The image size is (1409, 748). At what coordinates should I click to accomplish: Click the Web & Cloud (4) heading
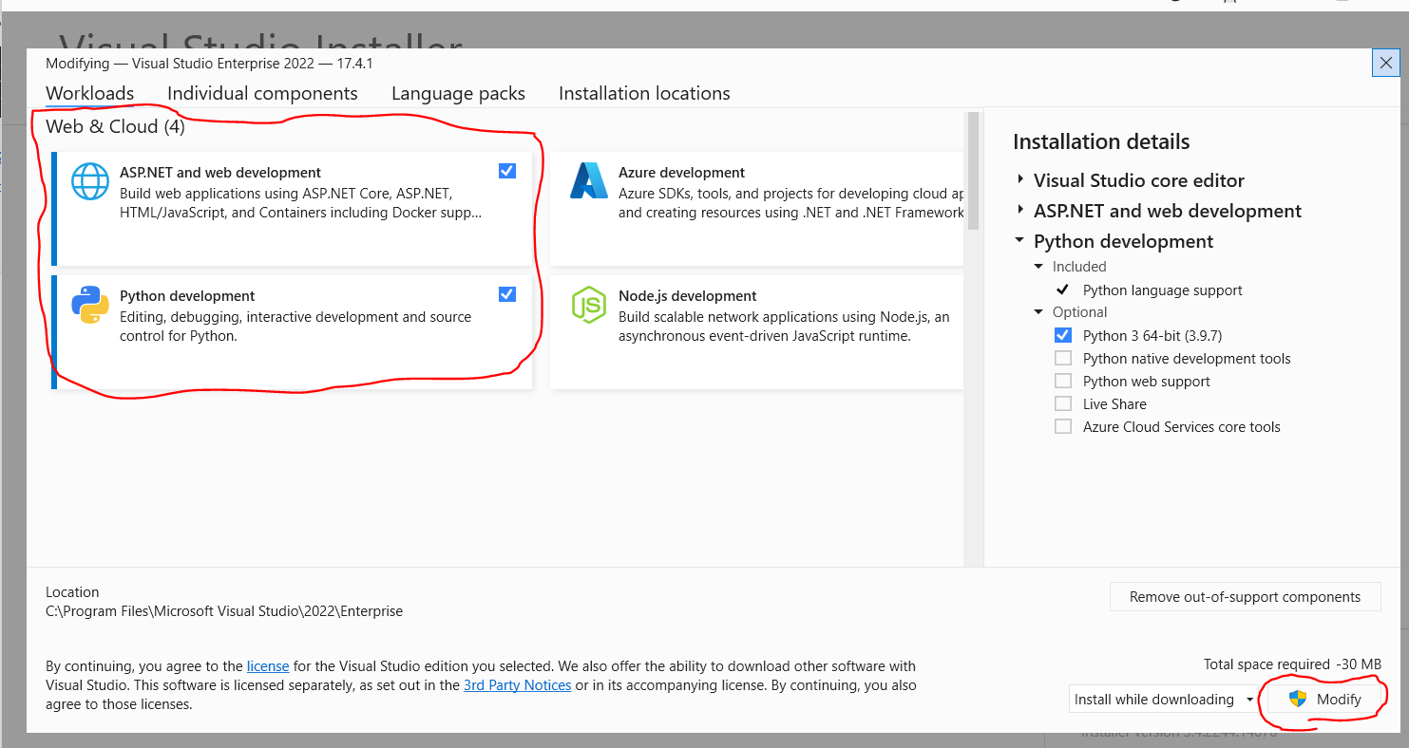(115, 126)
